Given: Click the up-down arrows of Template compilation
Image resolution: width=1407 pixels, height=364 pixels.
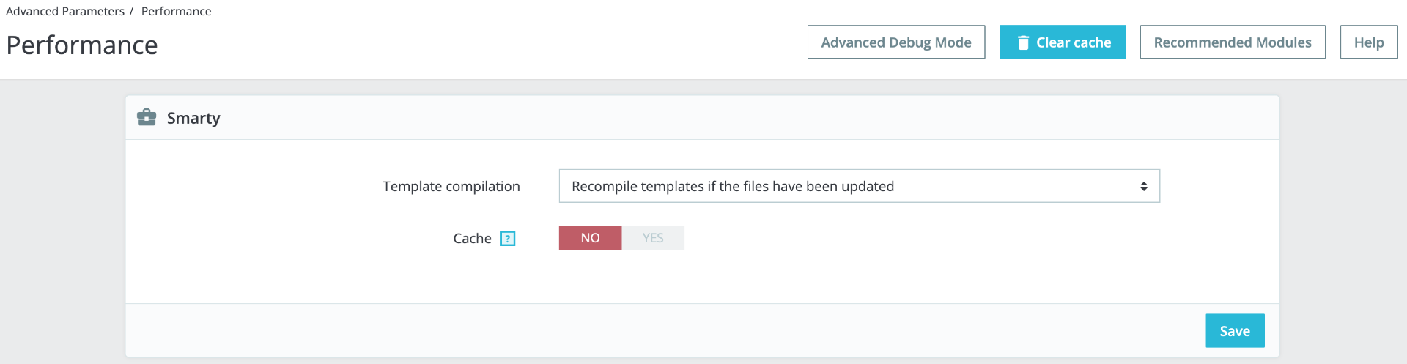Looking at the screenshot, I should coord(1143,186).
